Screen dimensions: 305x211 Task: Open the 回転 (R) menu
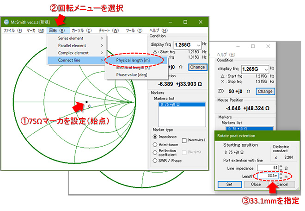pyautogui.click(x=57, y=31)
